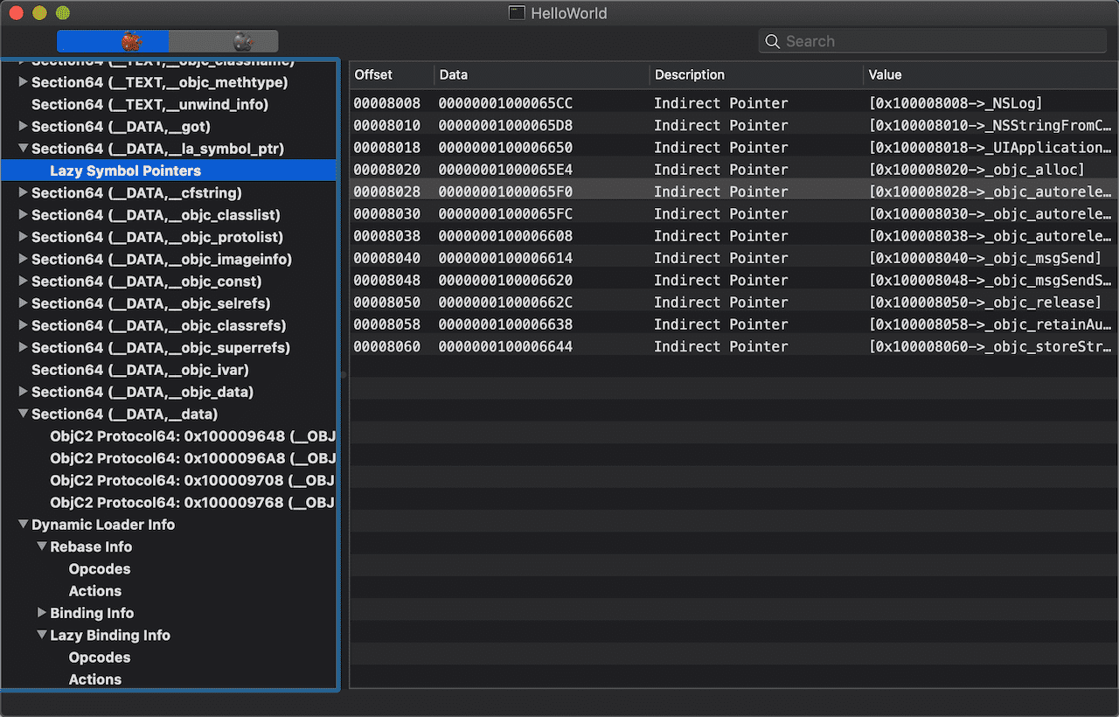Click the _NSLog value cell
This screenshot has width=1119, height=717.
click(956, 103)
